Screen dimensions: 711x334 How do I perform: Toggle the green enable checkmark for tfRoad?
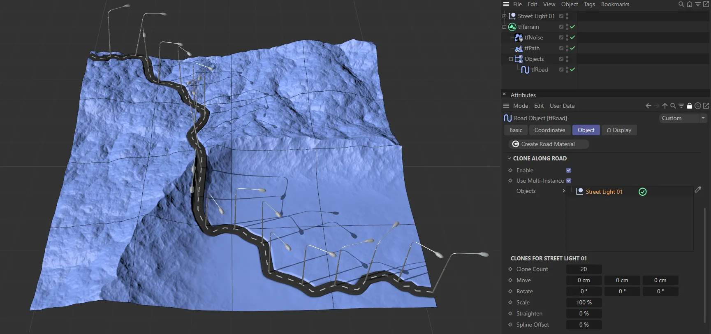[572, 70]
